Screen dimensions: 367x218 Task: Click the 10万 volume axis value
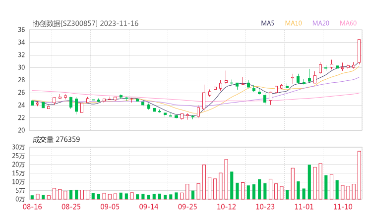(x=18, y=182)
